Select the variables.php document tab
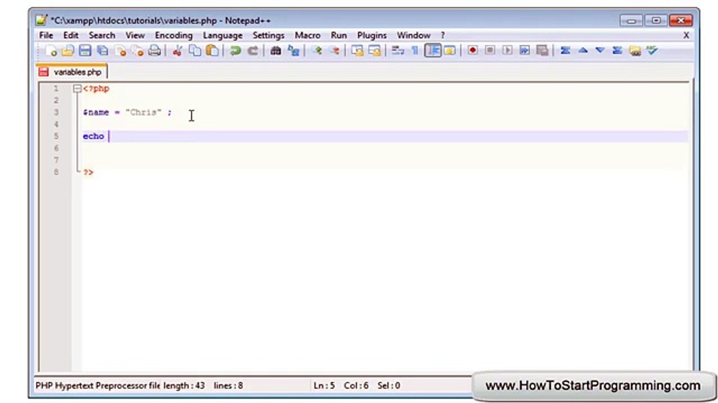 click(71, 72)
